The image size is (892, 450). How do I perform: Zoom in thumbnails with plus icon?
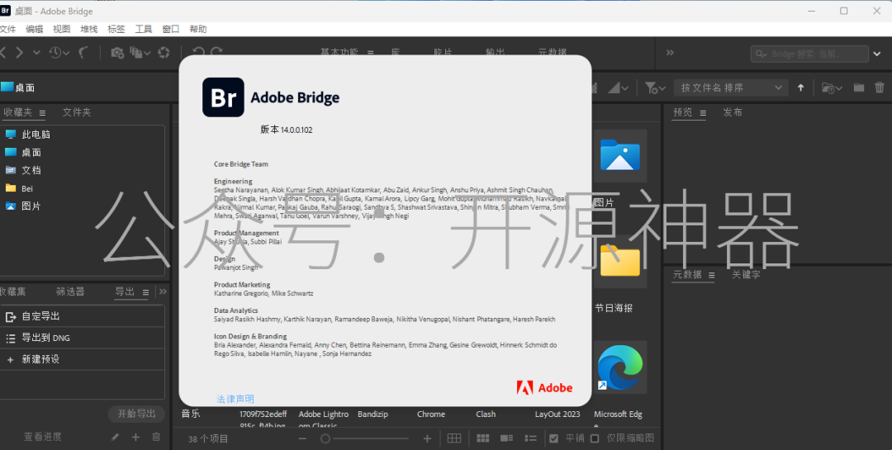(x=427, y=438)
